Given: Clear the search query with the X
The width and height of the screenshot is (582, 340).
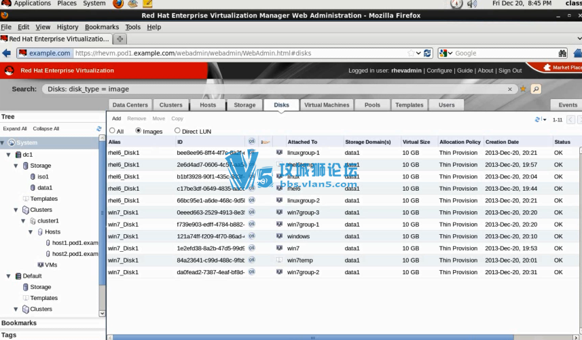Looking at the screenshot, I should (509, 89).
